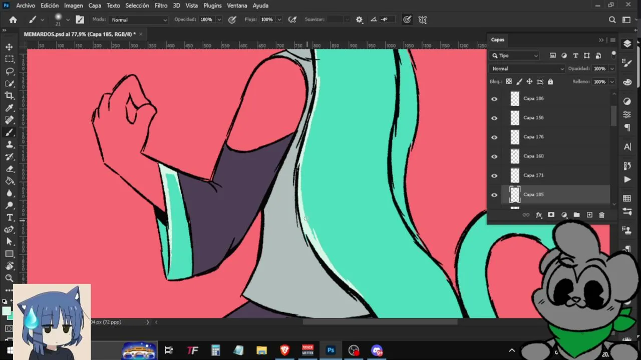The width and height of the screenshot is (641, 360).
Task: Hide layer Capa 160
Action: [494, 156]
